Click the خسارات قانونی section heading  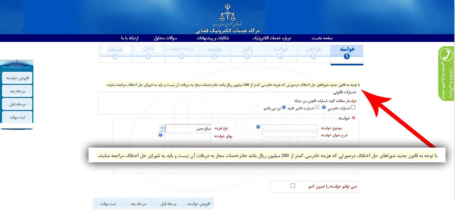(345, 92)
